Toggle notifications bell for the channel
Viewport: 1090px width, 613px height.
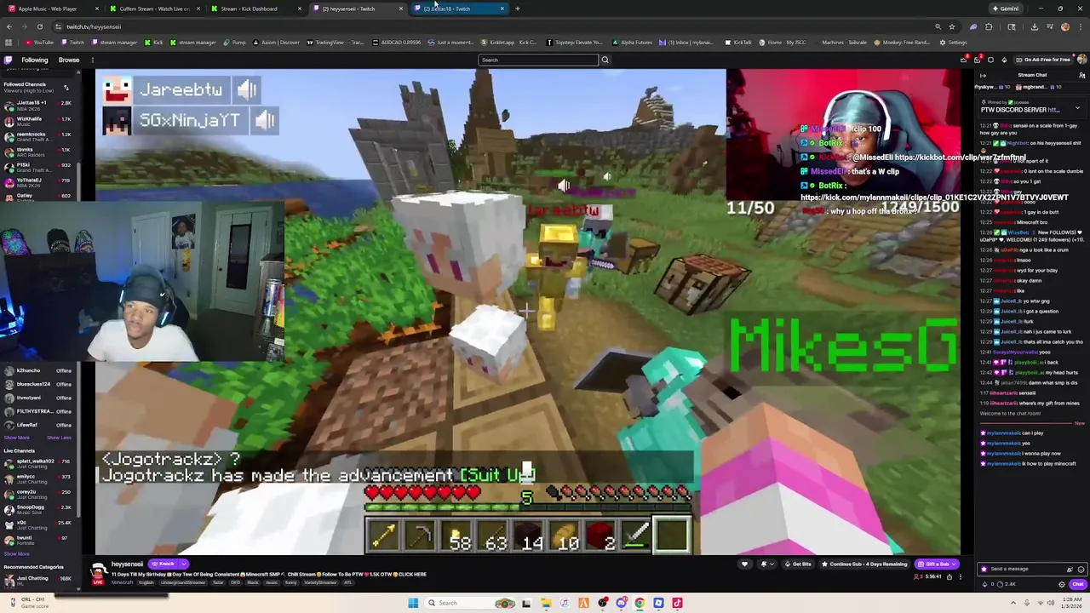pyautogui.click(x=766, y=564)
